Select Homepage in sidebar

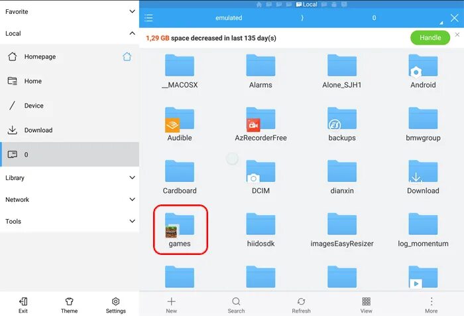[70, 56]
